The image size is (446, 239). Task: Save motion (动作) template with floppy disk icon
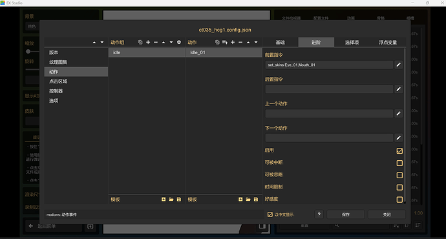pyautogui.click(x=256, y=200)
